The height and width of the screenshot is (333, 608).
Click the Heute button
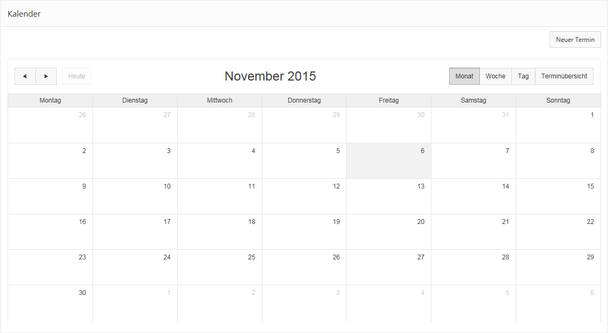pyautogui.click(x=77, y=76)
